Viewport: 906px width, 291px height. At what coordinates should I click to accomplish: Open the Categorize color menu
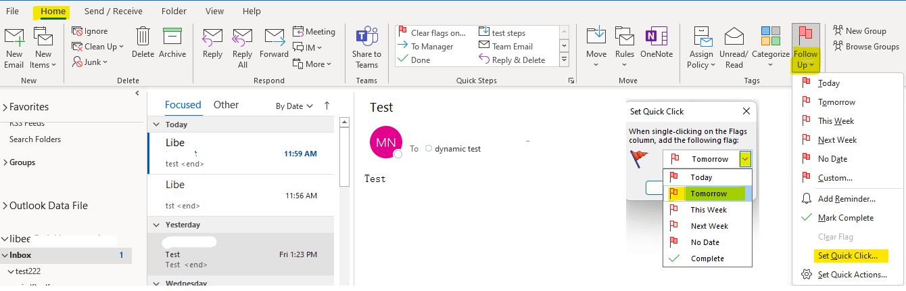pyautogui.click(x=770, y=42)
